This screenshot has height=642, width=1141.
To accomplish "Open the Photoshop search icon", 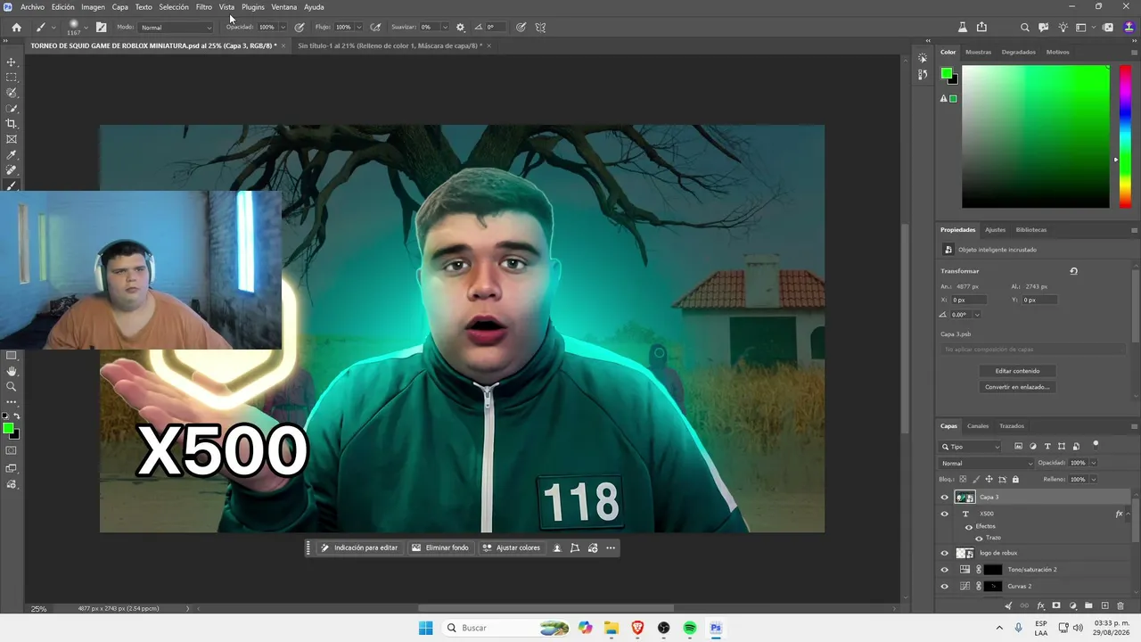I will coord(1025,28).
